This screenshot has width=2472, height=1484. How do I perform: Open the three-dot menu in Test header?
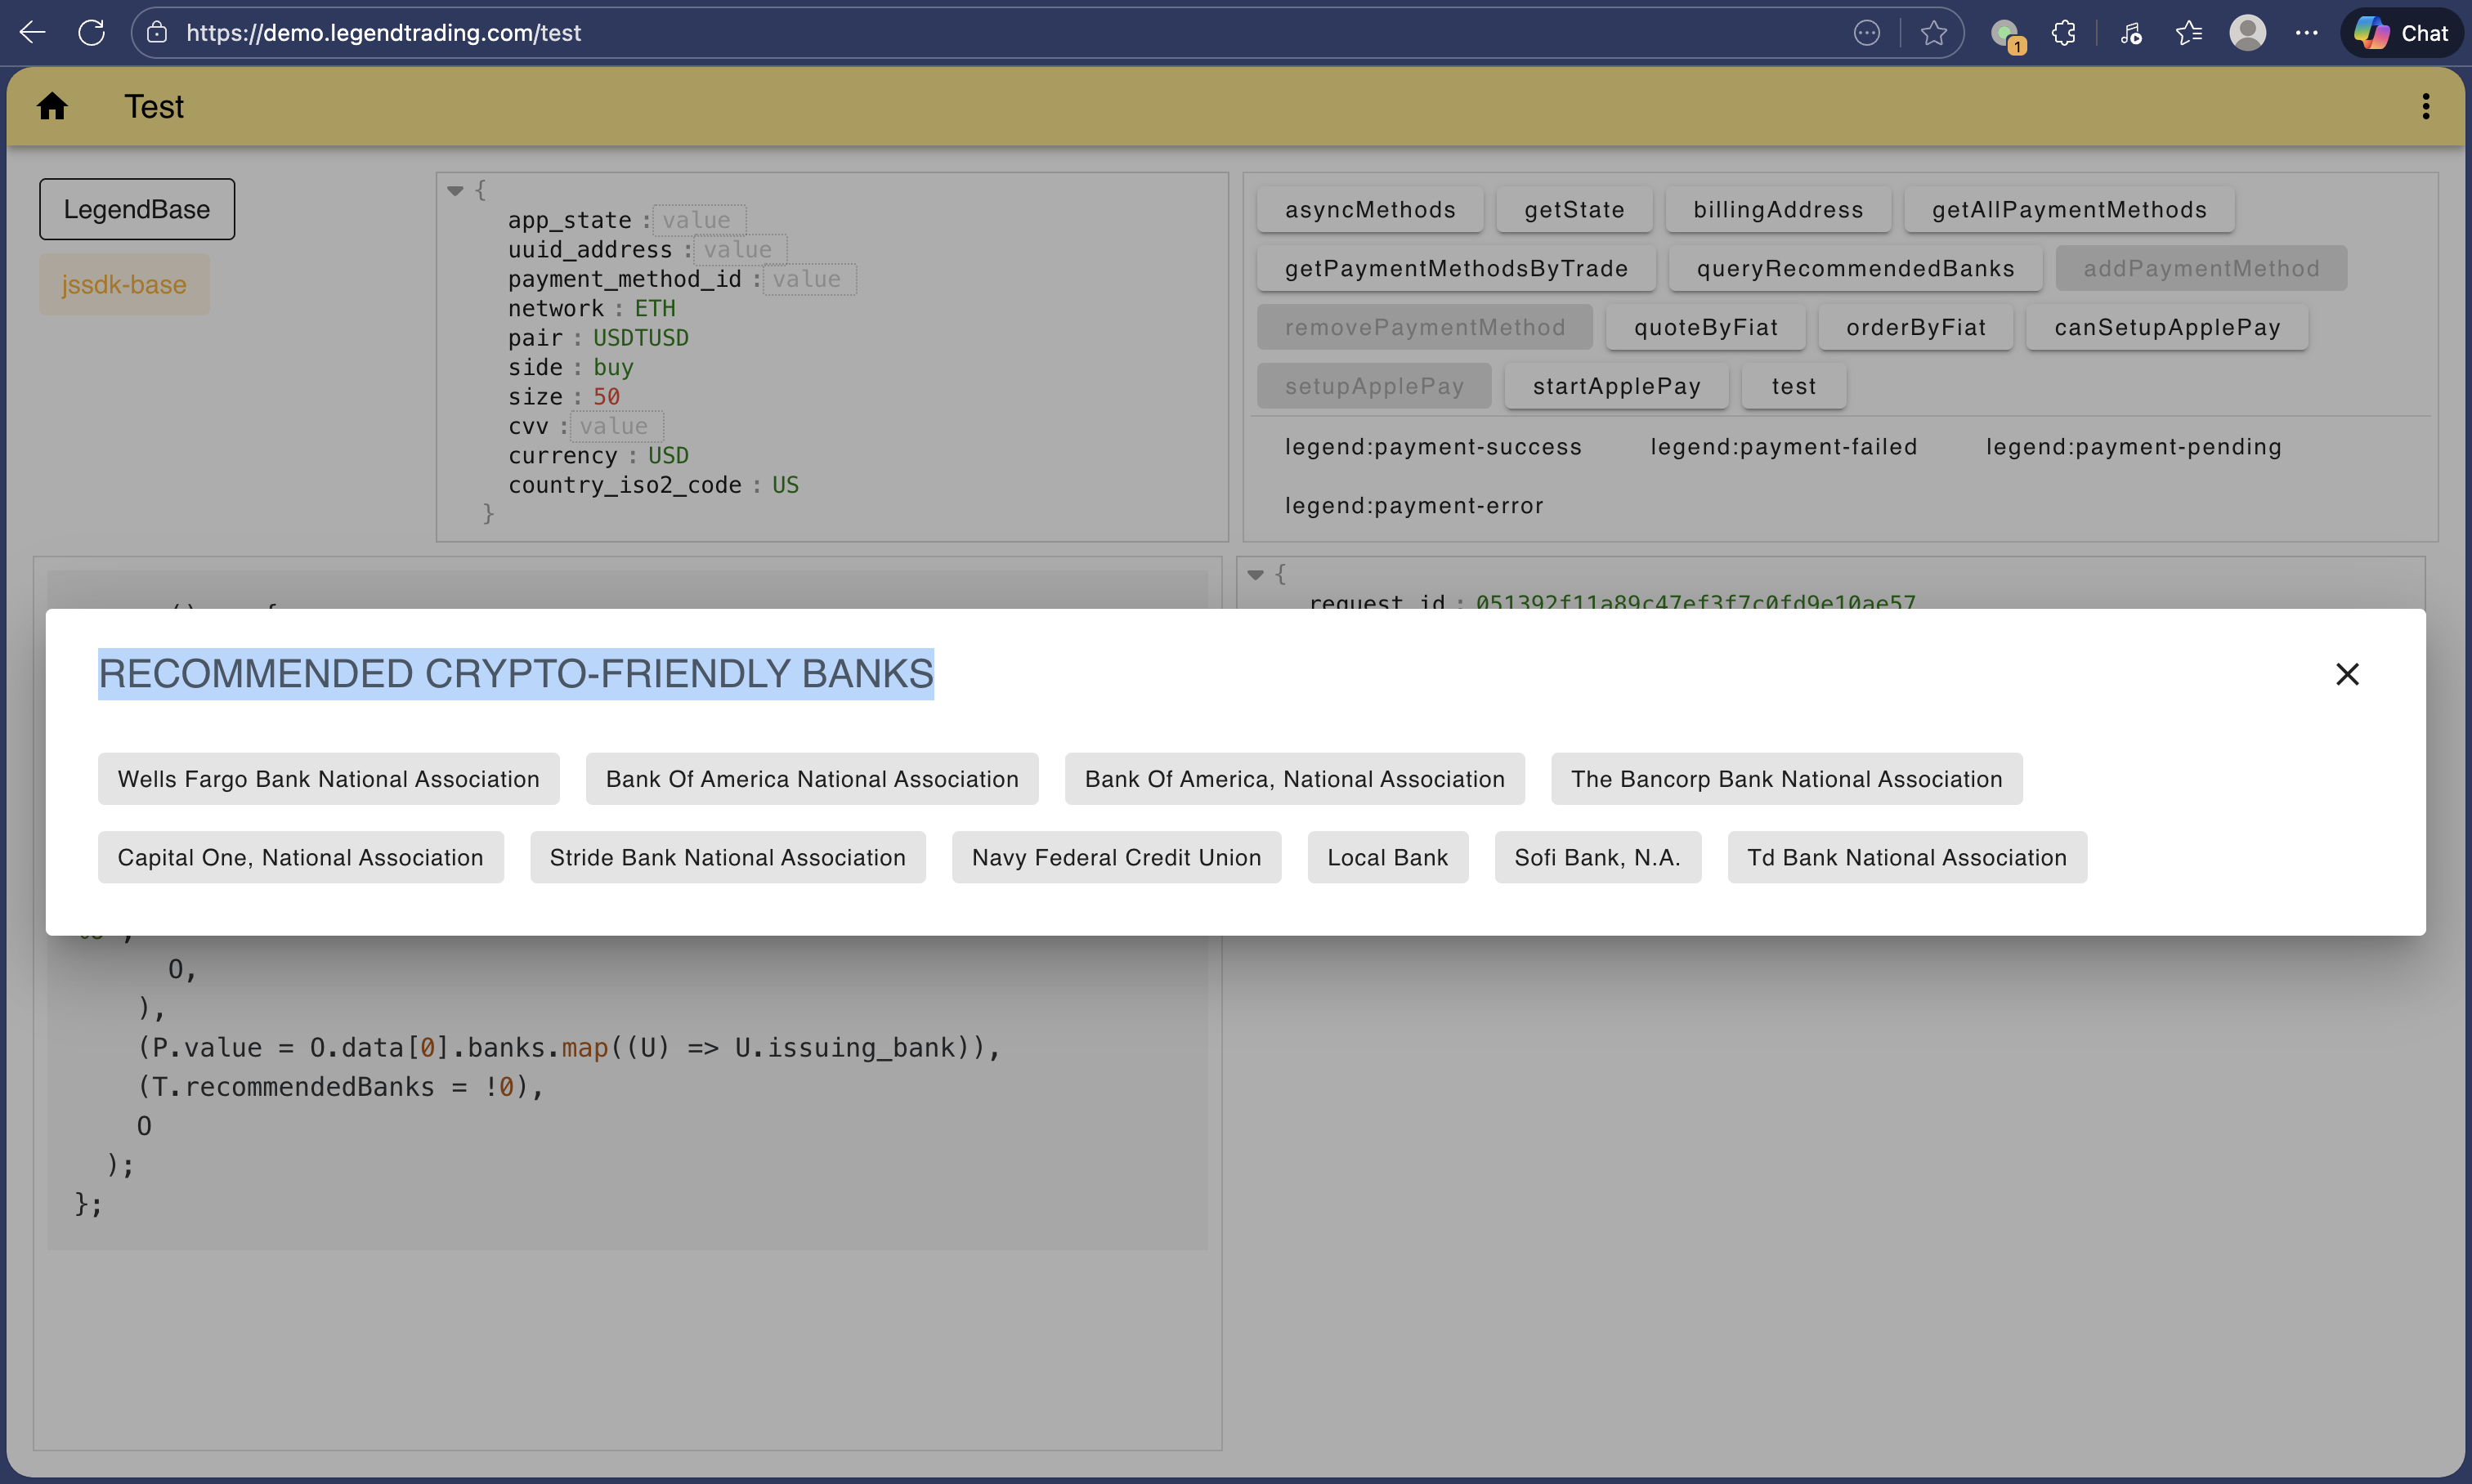(2425, 106)
